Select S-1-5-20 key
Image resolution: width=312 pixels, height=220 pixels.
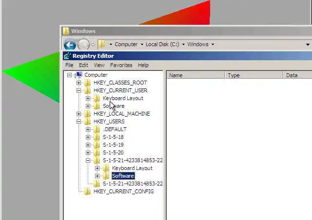pos(113,152)
